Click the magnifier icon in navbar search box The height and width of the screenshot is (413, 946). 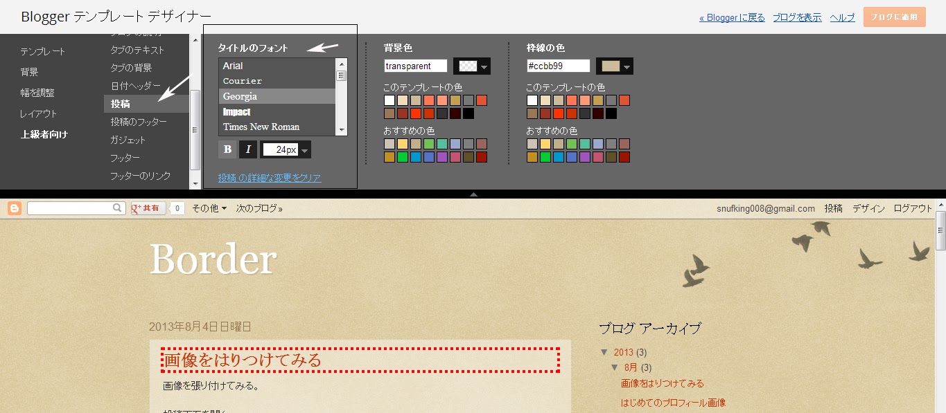click(x=118, y=208)
